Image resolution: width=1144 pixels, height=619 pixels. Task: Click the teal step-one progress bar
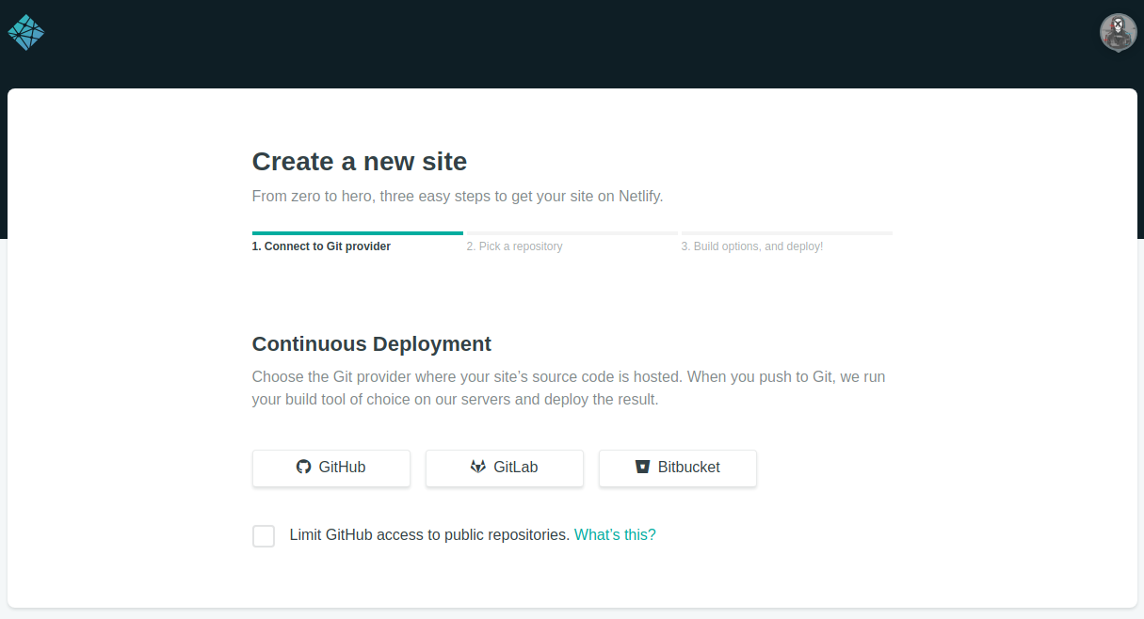(357, 232)
